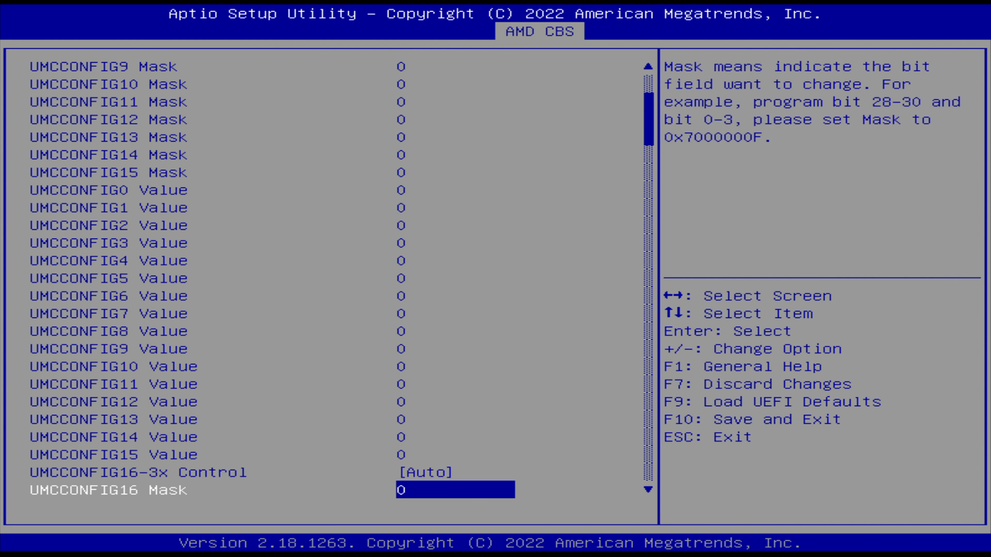Click the 'ESC: Exit' hint
991x557 pixels.
pos(708,437)
